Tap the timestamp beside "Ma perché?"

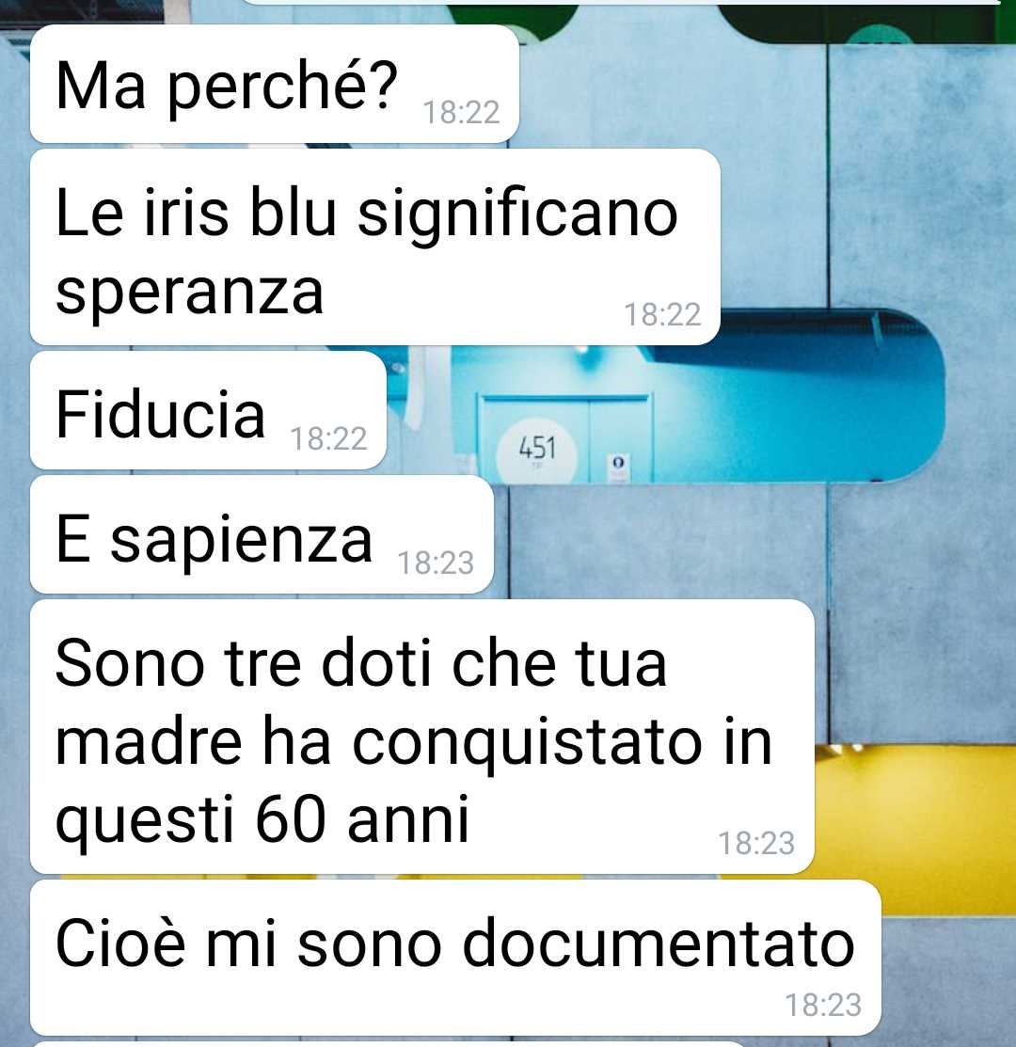click(461, 112)
